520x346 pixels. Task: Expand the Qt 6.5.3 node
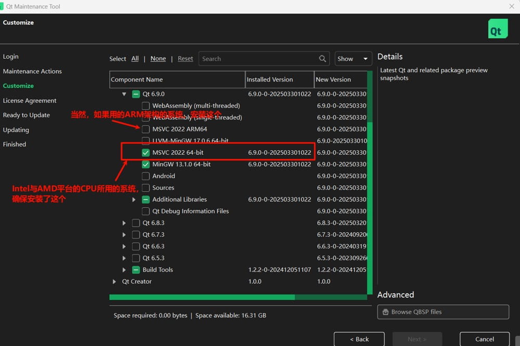coord(124,258)
